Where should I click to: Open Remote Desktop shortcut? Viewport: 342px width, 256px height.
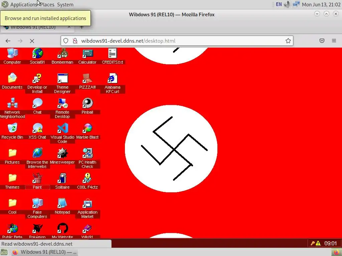tap(62, 109)
